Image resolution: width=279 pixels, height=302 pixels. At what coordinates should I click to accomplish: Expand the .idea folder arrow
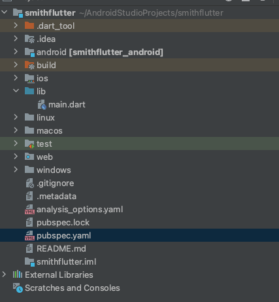click(x=16, y=39)
